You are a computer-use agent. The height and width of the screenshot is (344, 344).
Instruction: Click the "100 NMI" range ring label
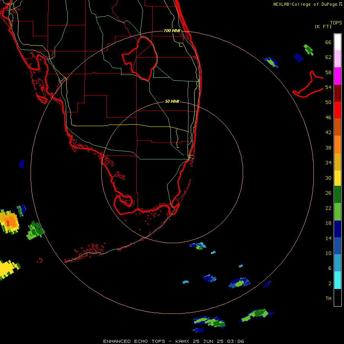tap(172, 31)
